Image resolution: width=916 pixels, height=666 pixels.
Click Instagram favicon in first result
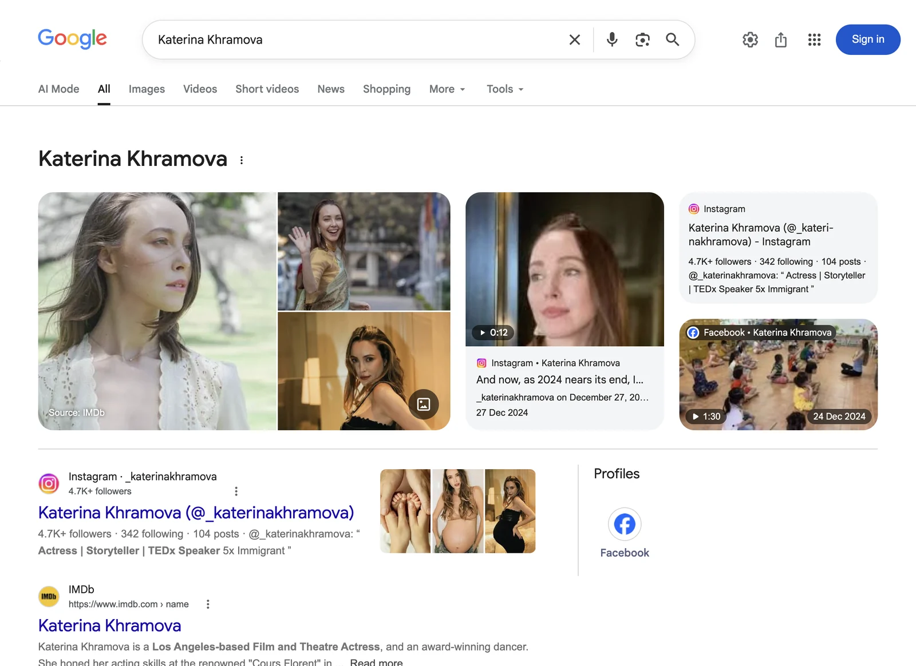[x=49, y=483]
